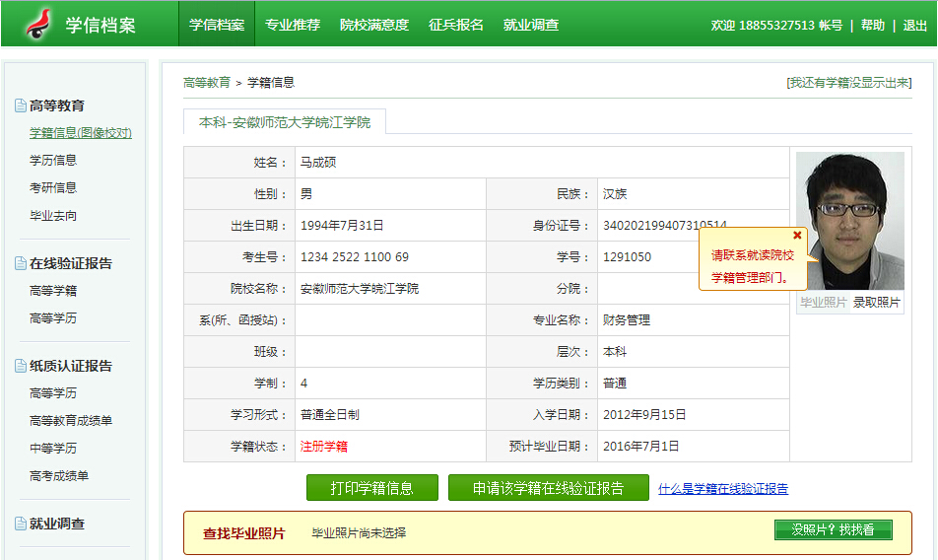This screenshot has width=938, height=560.
Task: Click the 高等教育 sidebar heading
Action: [x=57, y=105]
